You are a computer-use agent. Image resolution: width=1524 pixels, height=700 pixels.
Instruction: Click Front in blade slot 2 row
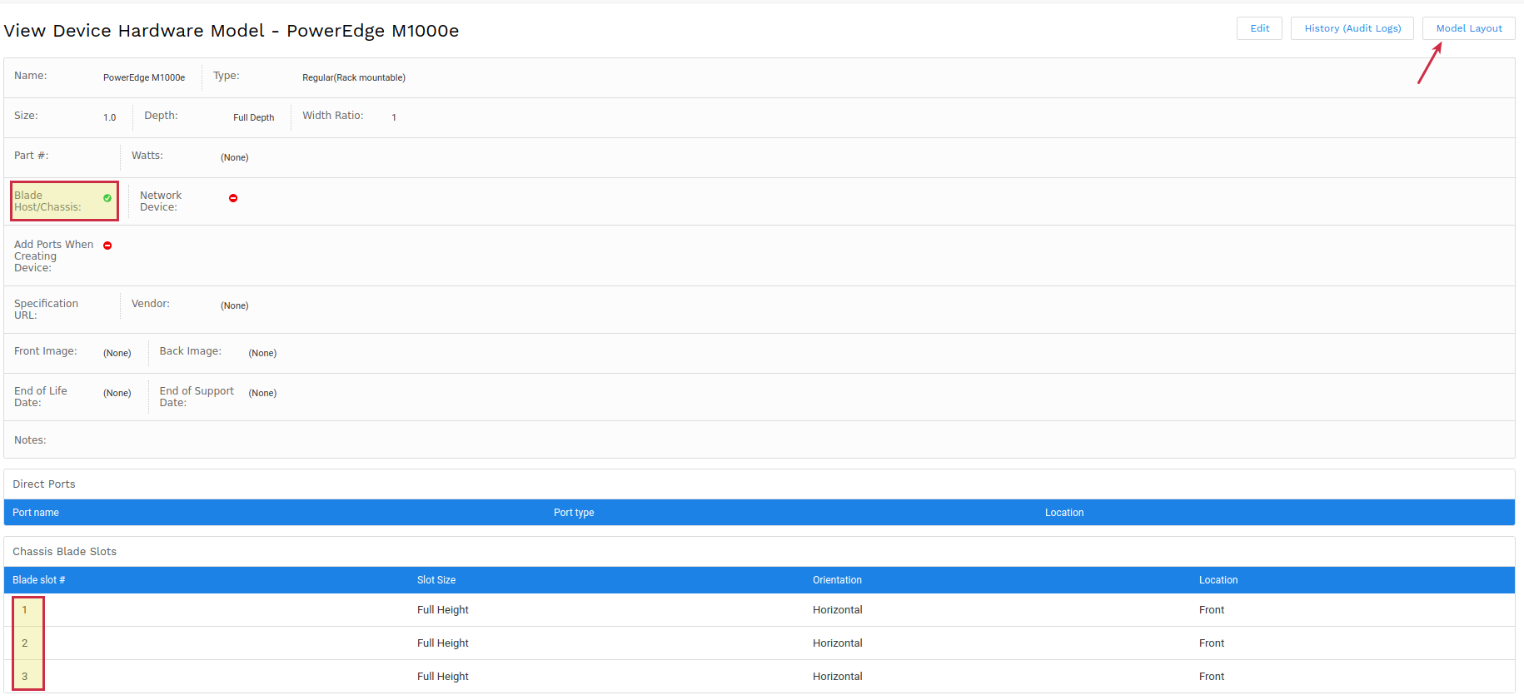(1212, 643)
